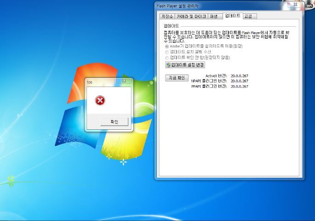Select the ActiveX 버전 value 20.0.0.267
This screenshot has width=315, height=221.
coord(240,76)
